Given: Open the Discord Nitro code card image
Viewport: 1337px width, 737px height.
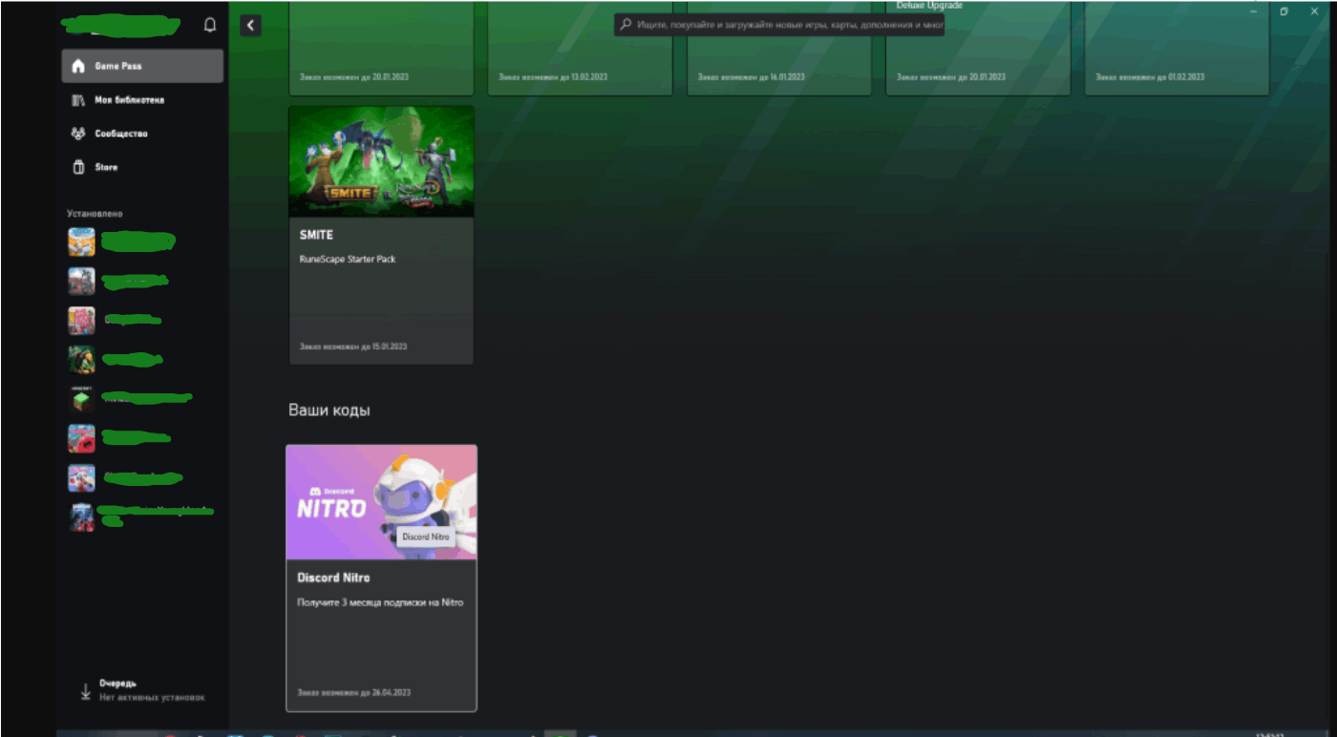Looking at the screenshot, I should point(381,502).
